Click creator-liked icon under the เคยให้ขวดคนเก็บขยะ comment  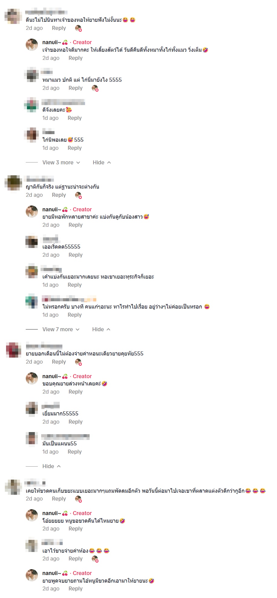(x=78, y=499)
